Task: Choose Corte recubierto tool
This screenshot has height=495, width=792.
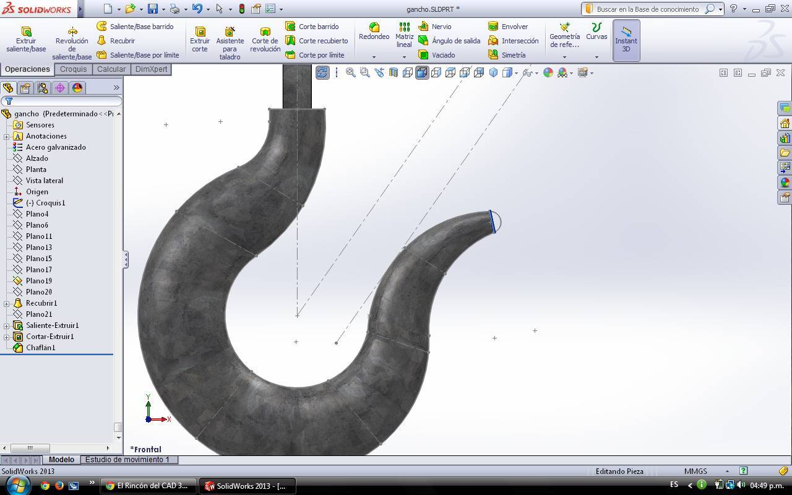Action: point(316,41)
